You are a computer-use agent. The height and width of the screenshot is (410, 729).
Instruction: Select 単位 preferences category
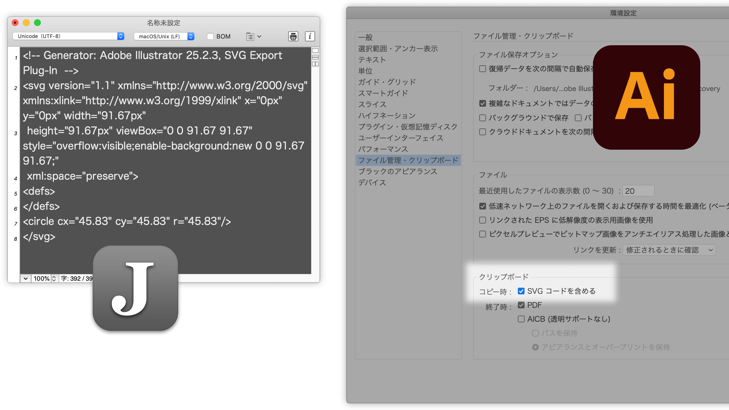365,71
